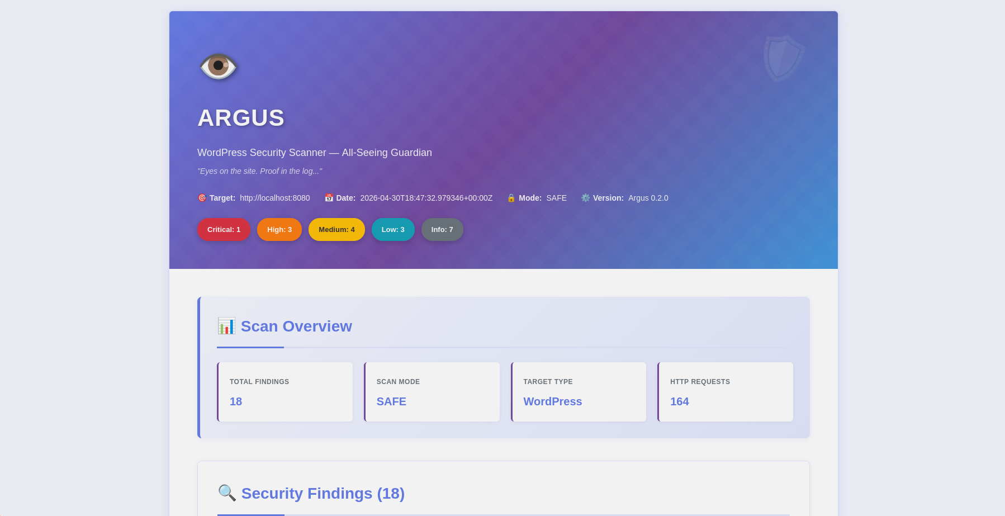This screenshot has width=1005, height=516.
Task: Click the WordPress Security Scanner subtitle
Action: (315, 153)
